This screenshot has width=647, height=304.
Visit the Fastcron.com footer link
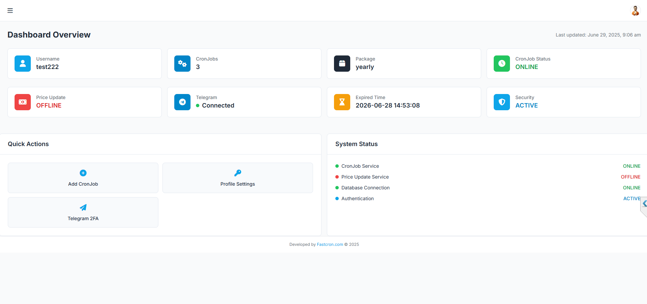[330, 244]
